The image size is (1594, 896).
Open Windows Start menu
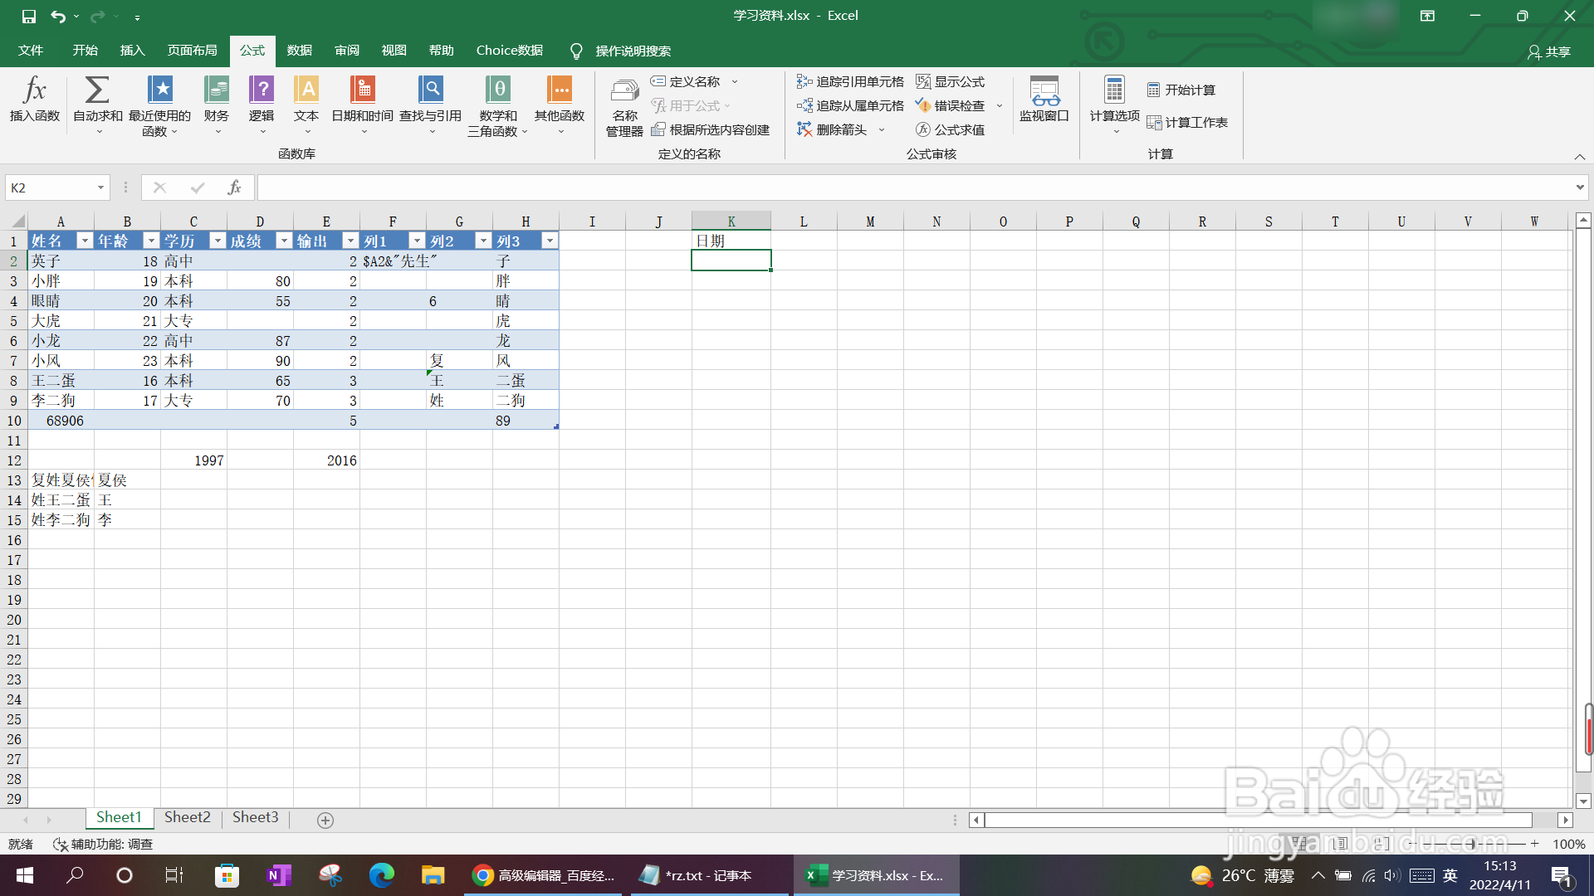[25, 875]
